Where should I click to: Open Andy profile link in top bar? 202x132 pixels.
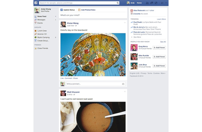132,3
